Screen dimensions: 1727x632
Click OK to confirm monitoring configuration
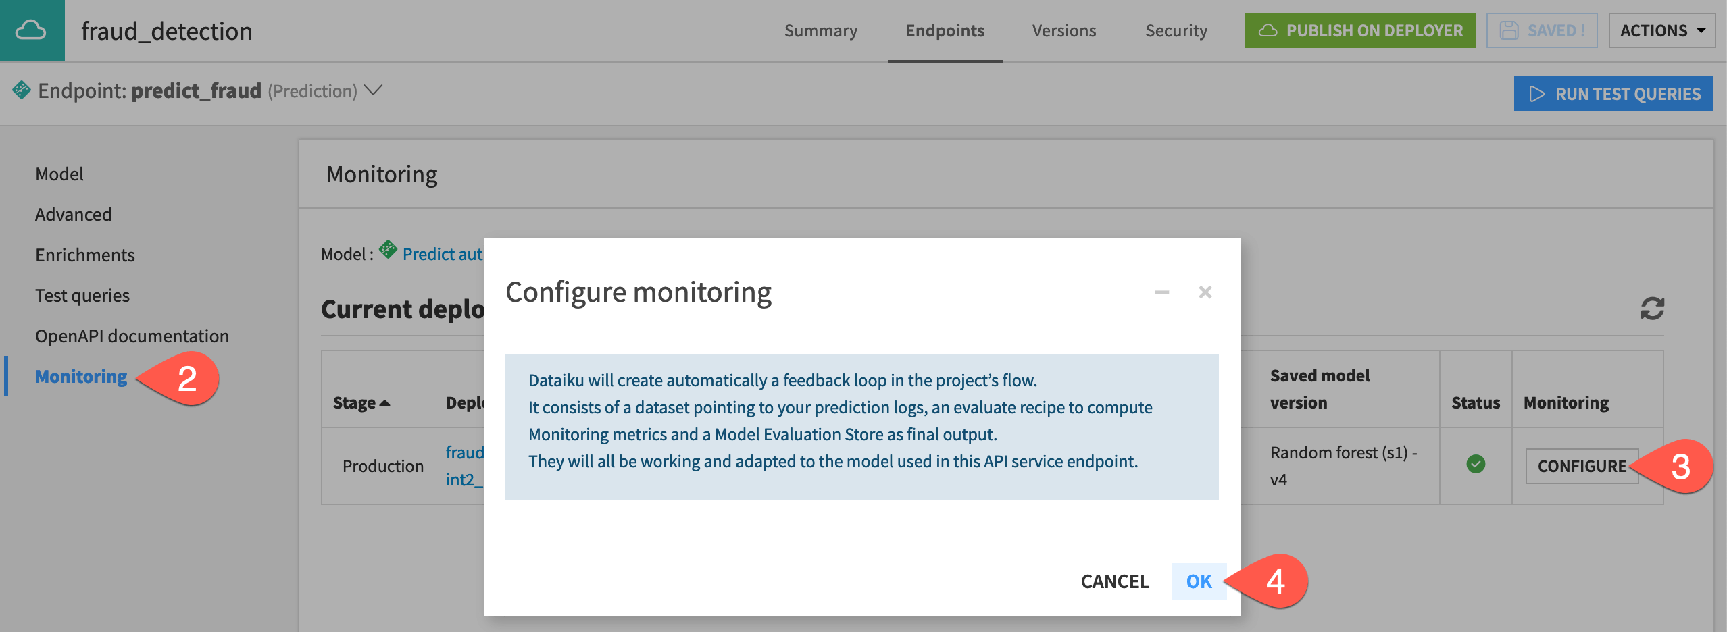(1199, 581)
